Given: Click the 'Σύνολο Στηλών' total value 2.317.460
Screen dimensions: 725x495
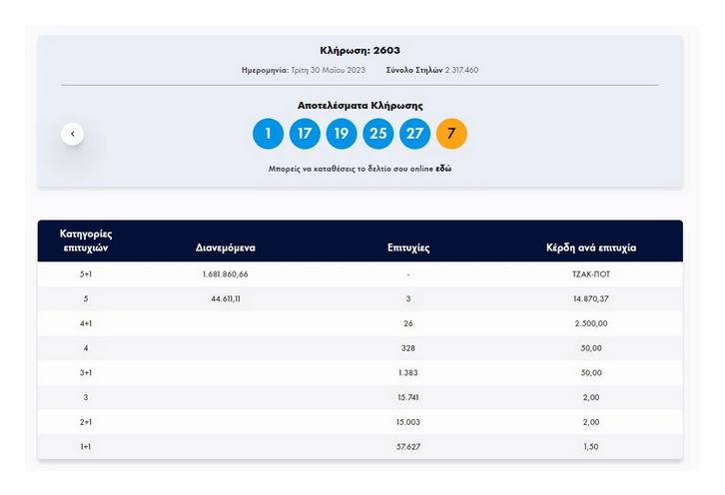Looking at the screenshot, I should (461, 70).
